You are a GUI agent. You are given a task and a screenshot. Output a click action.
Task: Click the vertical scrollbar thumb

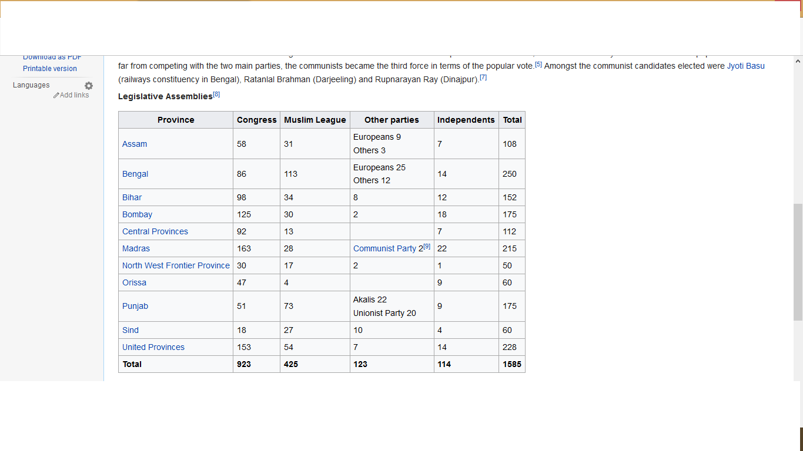point(798,262)
